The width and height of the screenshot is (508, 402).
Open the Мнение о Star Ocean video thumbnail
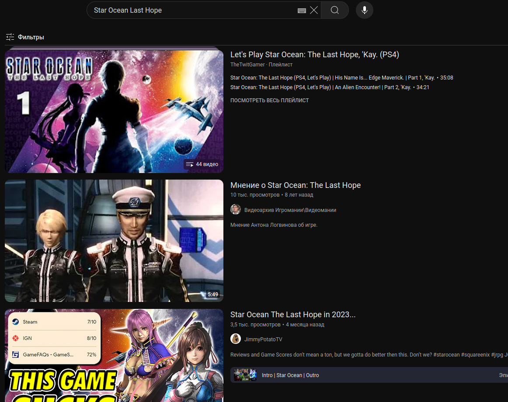click(114, 241)
